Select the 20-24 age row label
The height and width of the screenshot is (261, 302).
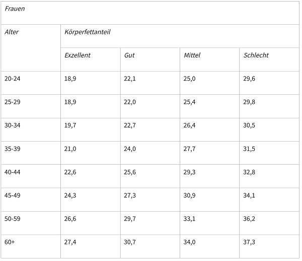click(13, 79)
